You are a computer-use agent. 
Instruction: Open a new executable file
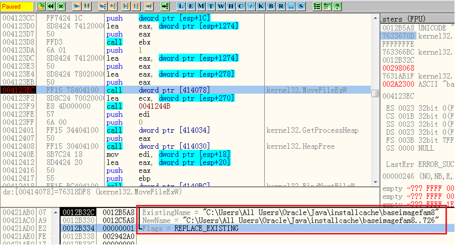tap(40, 6)
